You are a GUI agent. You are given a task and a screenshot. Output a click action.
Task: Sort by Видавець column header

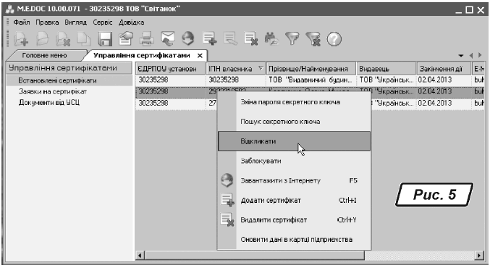coord(386,69)
